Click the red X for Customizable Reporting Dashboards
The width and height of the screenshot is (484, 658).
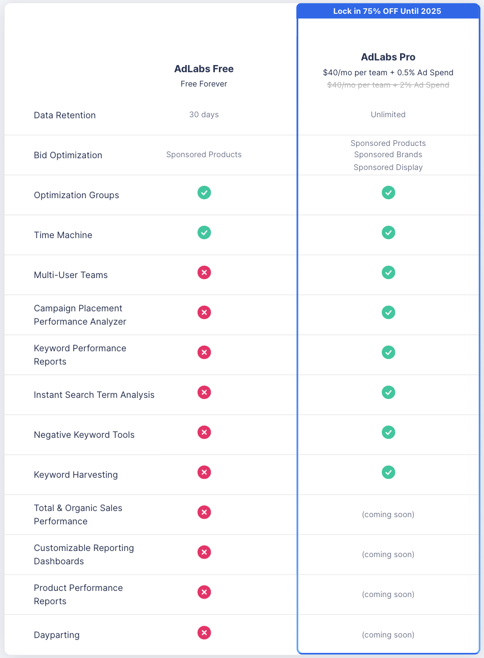(x=204, y=552)
